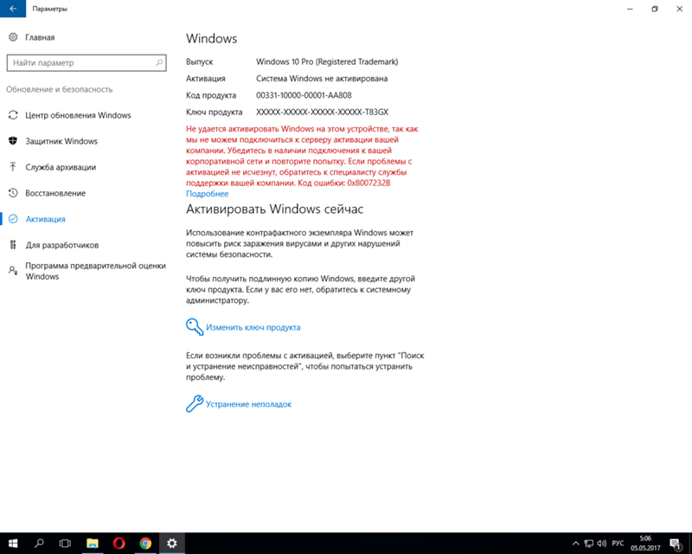
Task: Open taskbar search magnifier
Action: [x=39, y=543]
